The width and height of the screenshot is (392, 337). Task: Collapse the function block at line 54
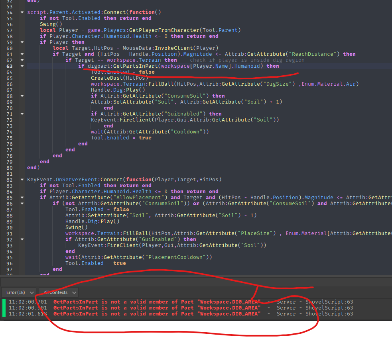point(22,12)
